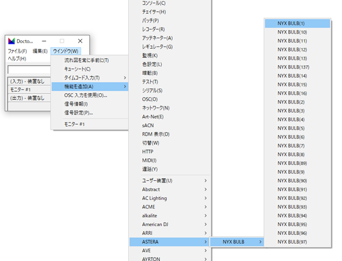Choose 色設定(L) function
The height and width of the screenshot is (261, 342).
click(x=170, y=64)
